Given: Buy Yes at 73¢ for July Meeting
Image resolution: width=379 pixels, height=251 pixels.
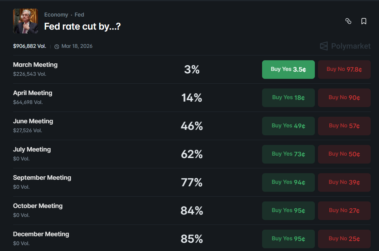Looking at the screenshot, I should [x=288, y=154].
